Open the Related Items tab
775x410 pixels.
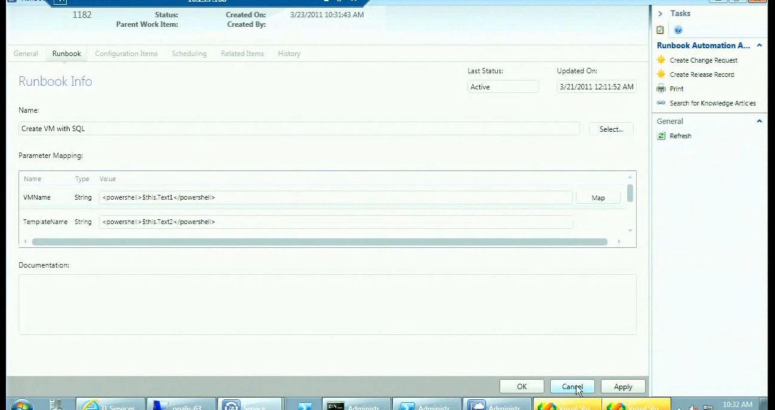coord(242,54)
